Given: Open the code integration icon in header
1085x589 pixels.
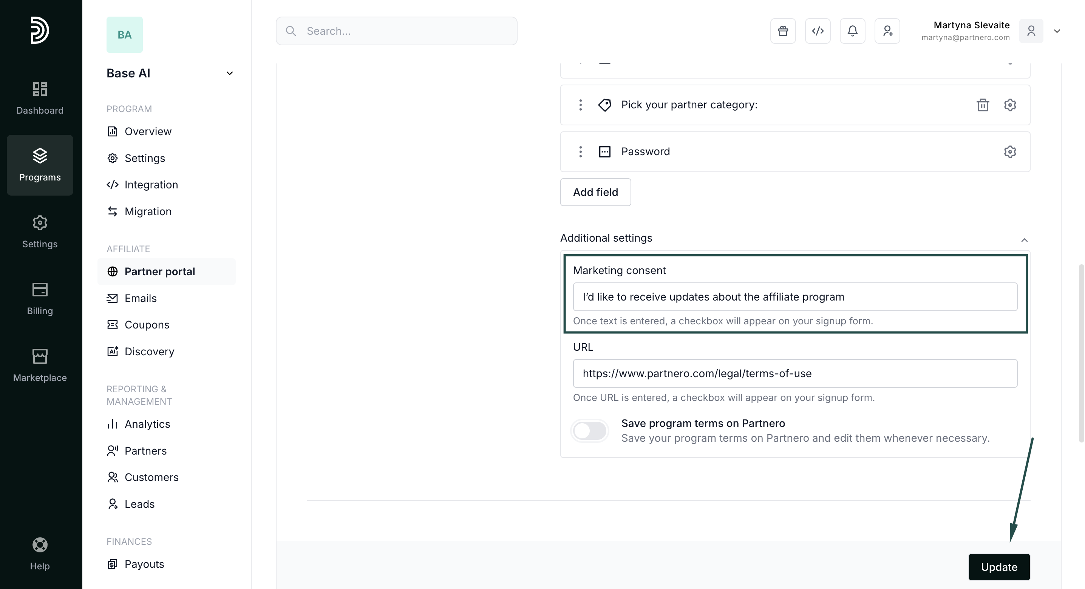Looking at the screenshot, I should (818, 31).
